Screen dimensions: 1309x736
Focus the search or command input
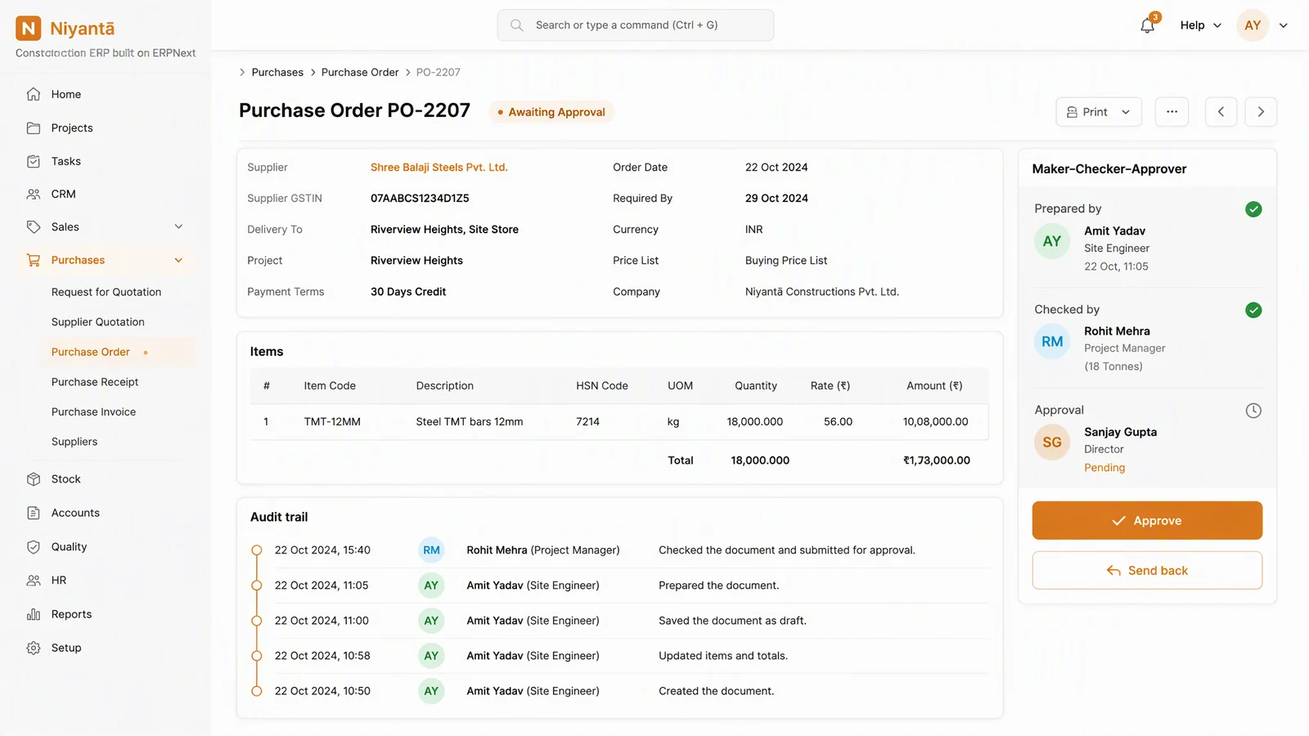pos(636,25)
